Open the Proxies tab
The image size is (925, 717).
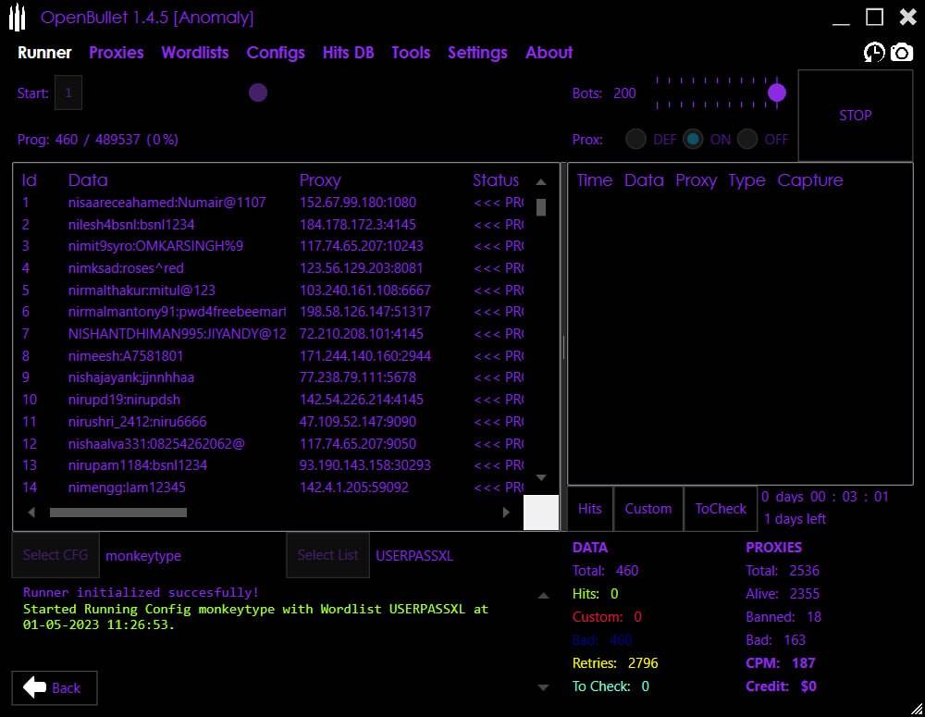[116, 53]
